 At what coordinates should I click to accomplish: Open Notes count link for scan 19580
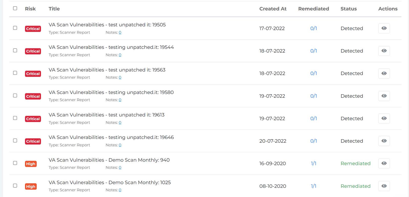[120, 100]
